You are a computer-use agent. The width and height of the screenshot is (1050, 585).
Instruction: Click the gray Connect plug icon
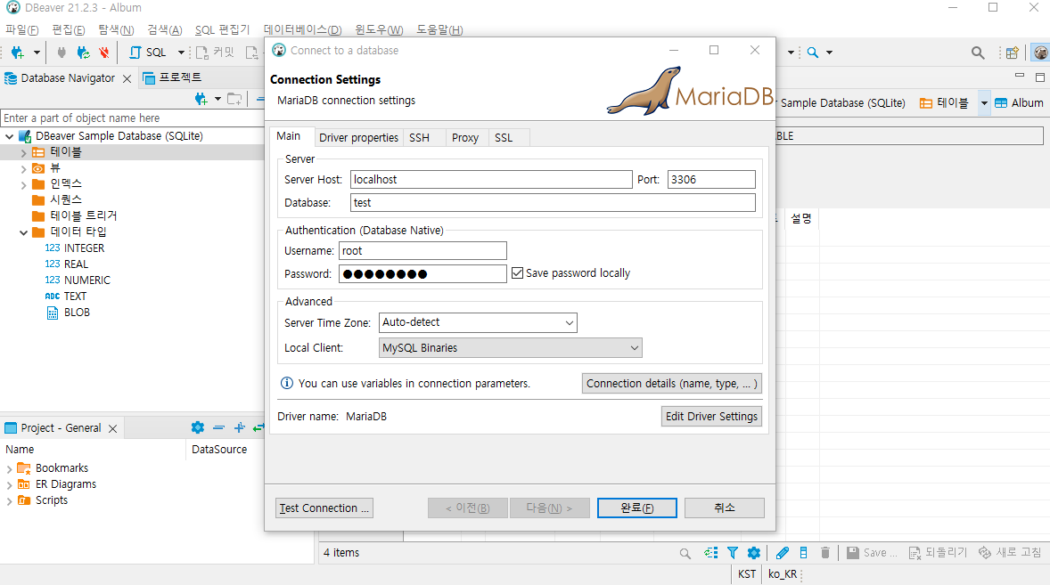(x=62, y=53)
